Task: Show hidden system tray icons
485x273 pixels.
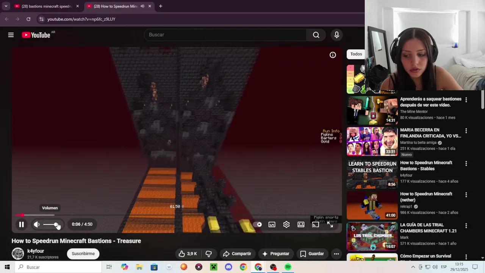Action: (x=413, y=267)
